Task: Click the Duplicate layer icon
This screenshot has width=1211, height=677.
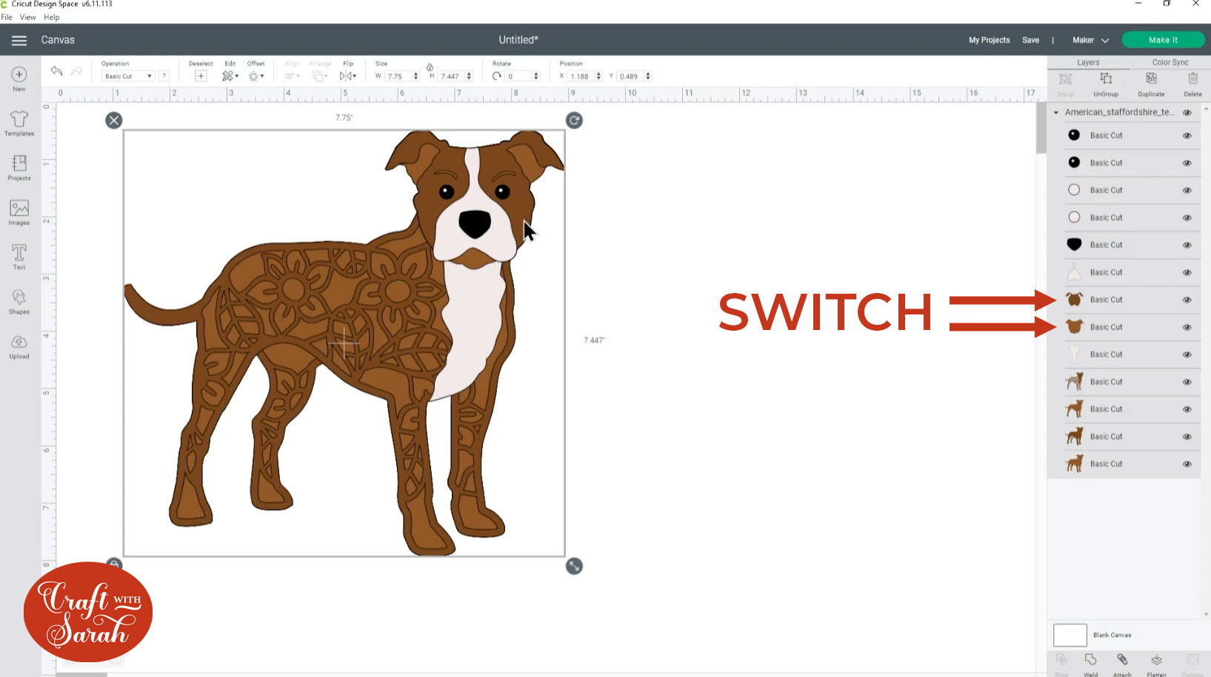Action: 1150,83
